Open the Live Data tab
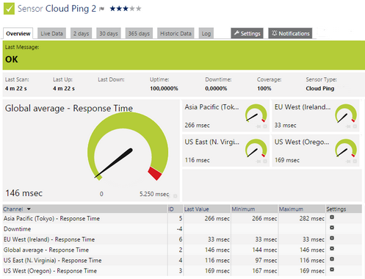The width and height of the screenshot is (365, 279). click(51, 33)
